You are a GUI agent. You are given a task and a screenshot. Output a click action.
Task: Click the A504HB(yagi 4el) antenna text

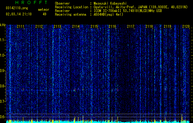coord(108,14)
